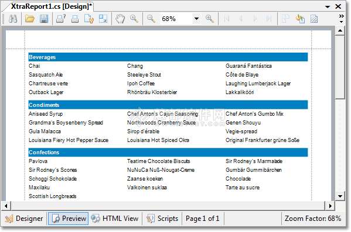The height and width of the screenshot is (232, 351).
Task: Click the quick Print icon
Action: pos(75,19)
